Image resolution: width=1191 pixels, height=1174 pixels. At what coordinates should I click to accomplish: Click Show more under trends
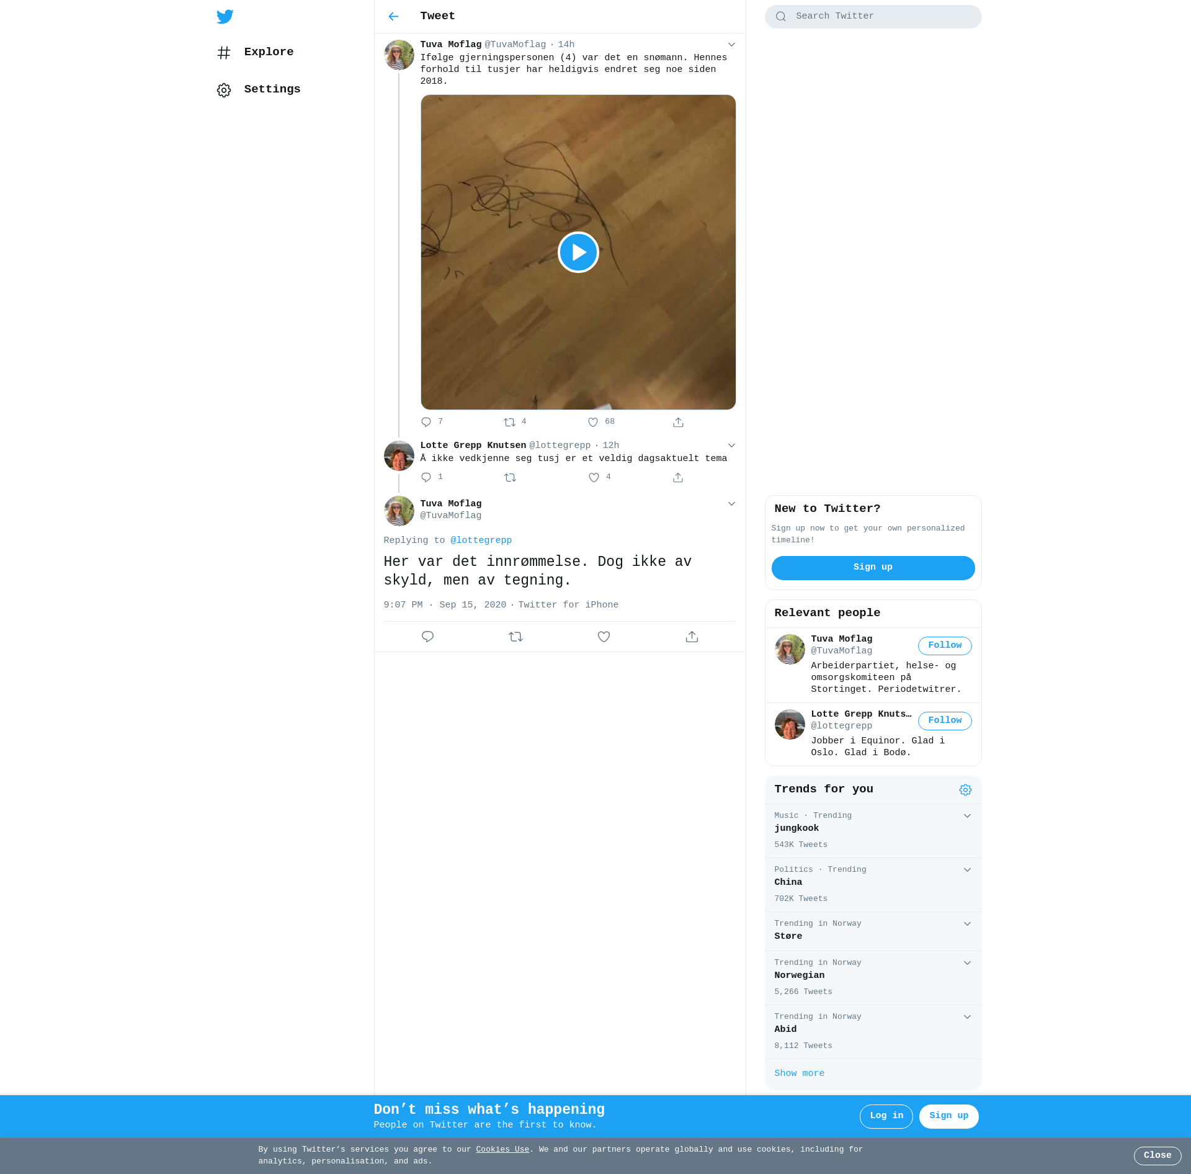(x=799, y=1073)
